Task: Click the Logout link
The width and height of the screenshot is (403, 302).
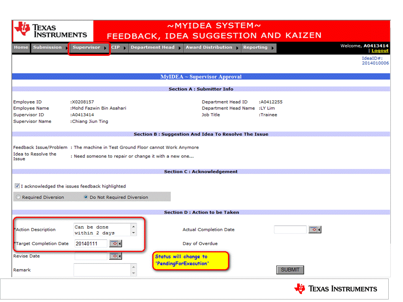Action: 380,51
